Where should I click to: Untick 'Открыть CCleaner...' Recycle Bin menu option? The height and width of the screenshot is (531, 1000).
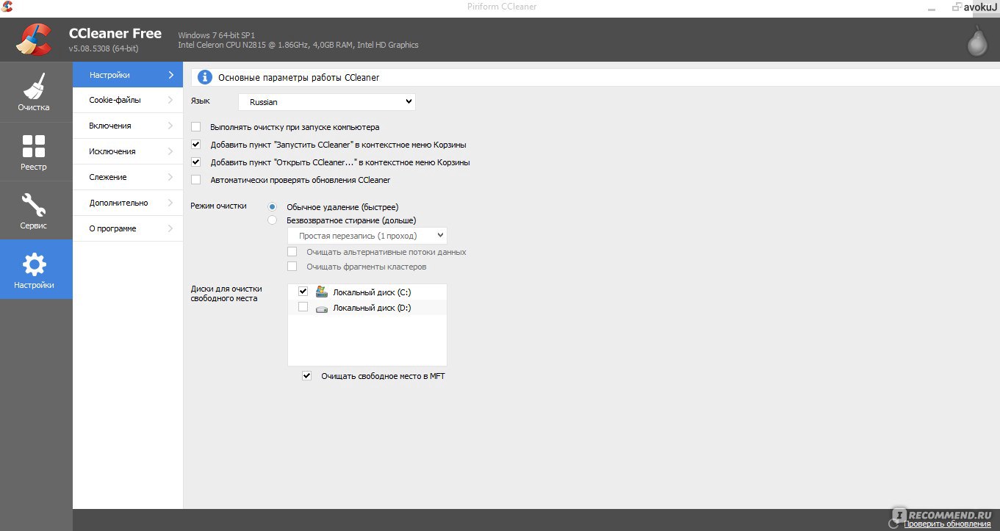[195, 162]
